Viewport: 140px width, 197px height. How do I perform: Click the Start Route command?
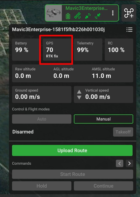[73, 174]
